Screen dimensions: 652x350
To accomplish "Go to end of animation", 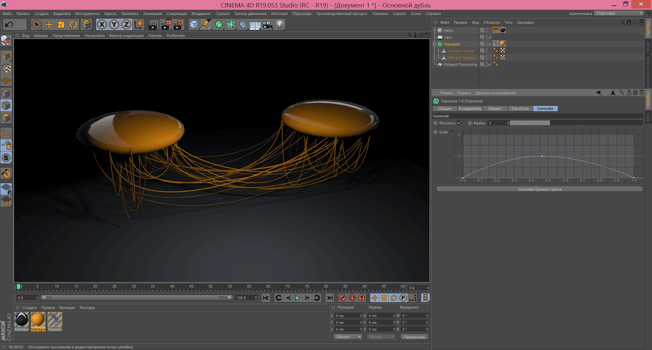I will [x=329, y=298].
